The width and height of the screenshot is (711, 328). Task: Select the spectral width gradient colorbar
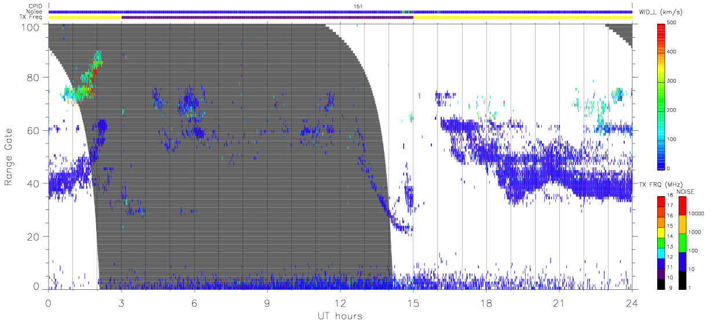pos(662,95)
